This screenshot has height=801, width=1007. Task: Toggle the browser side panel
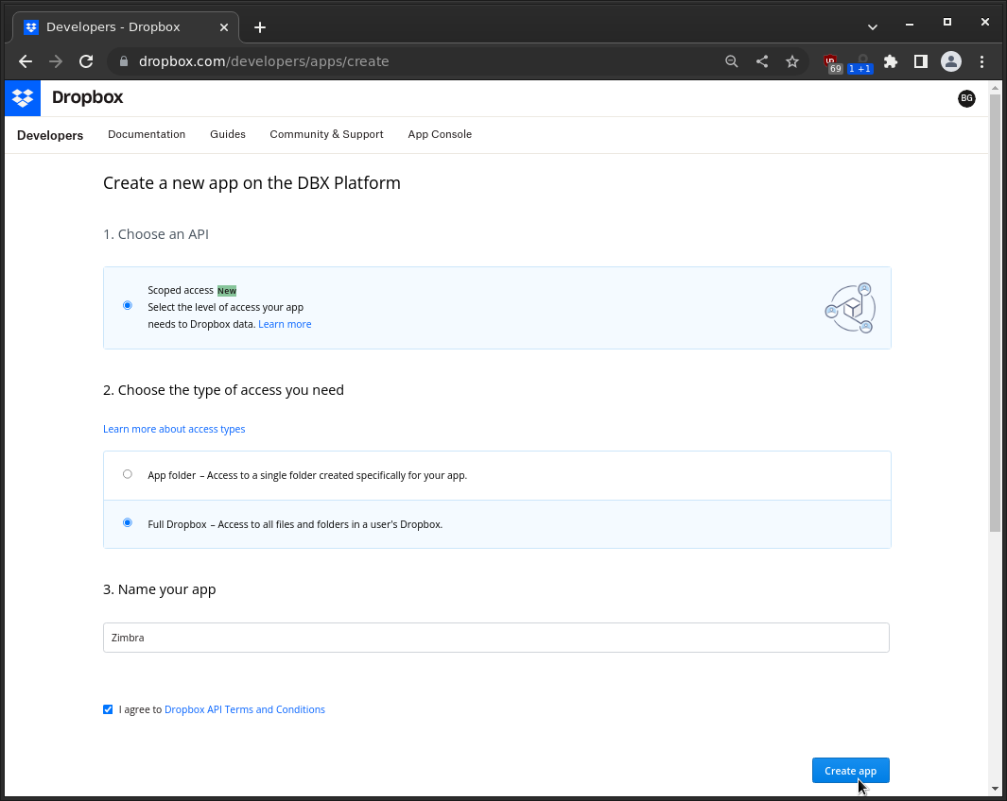coord(920,61)
